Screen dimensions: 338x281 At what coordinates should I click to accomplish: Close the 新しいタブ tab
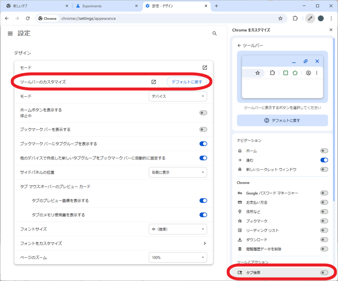[67, 6]
